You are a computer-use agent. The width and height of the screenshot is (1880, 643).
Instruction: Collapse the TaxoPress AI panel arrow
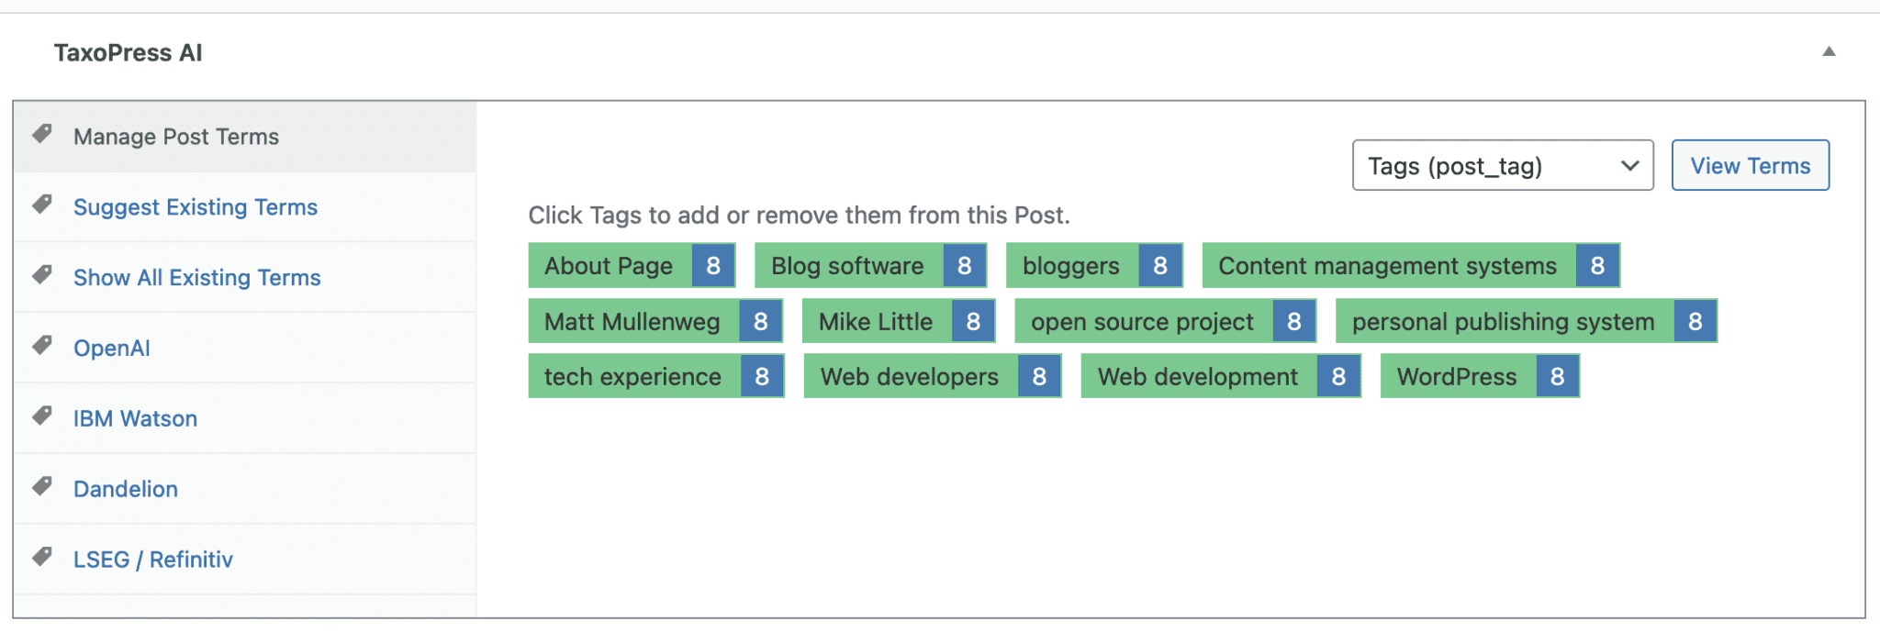1829,52
